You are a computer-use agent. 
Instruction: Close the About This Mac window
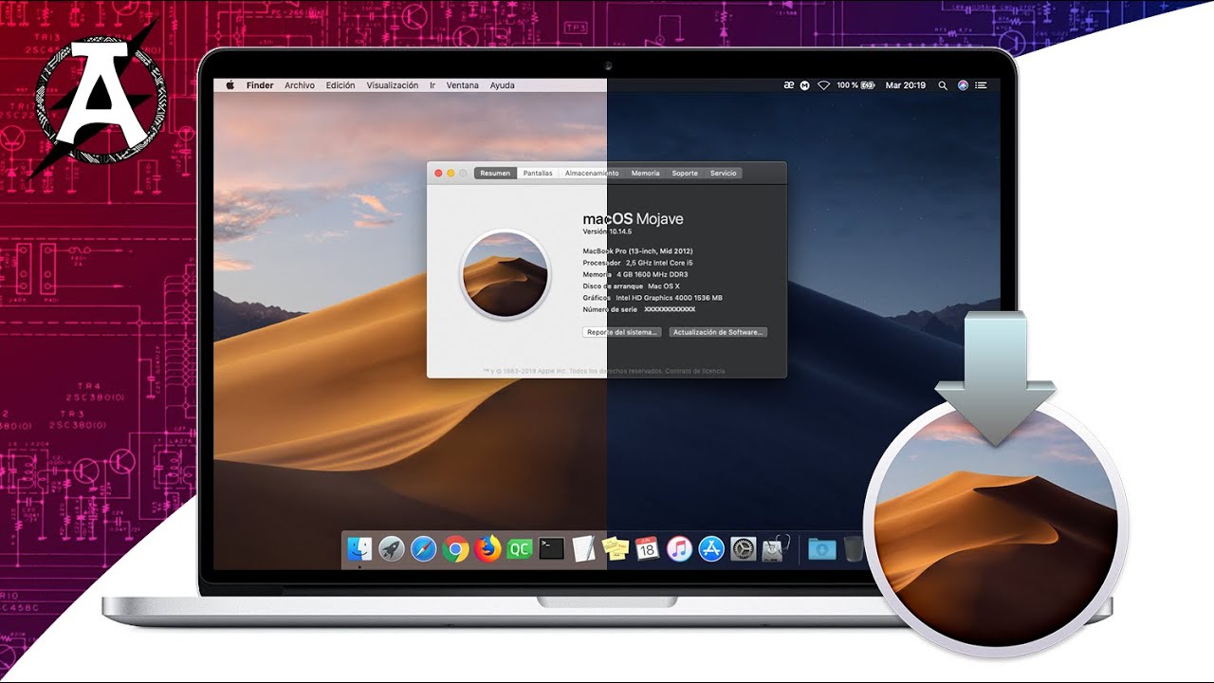tap(438, 174)
